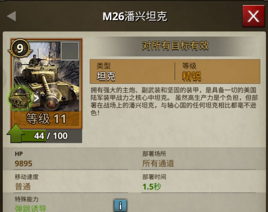Tap the 部署场所 所有通道 stat
Image resolution: width=268 pixels, height=212 pixels.
pyautogui.click(x=198, y=159)
